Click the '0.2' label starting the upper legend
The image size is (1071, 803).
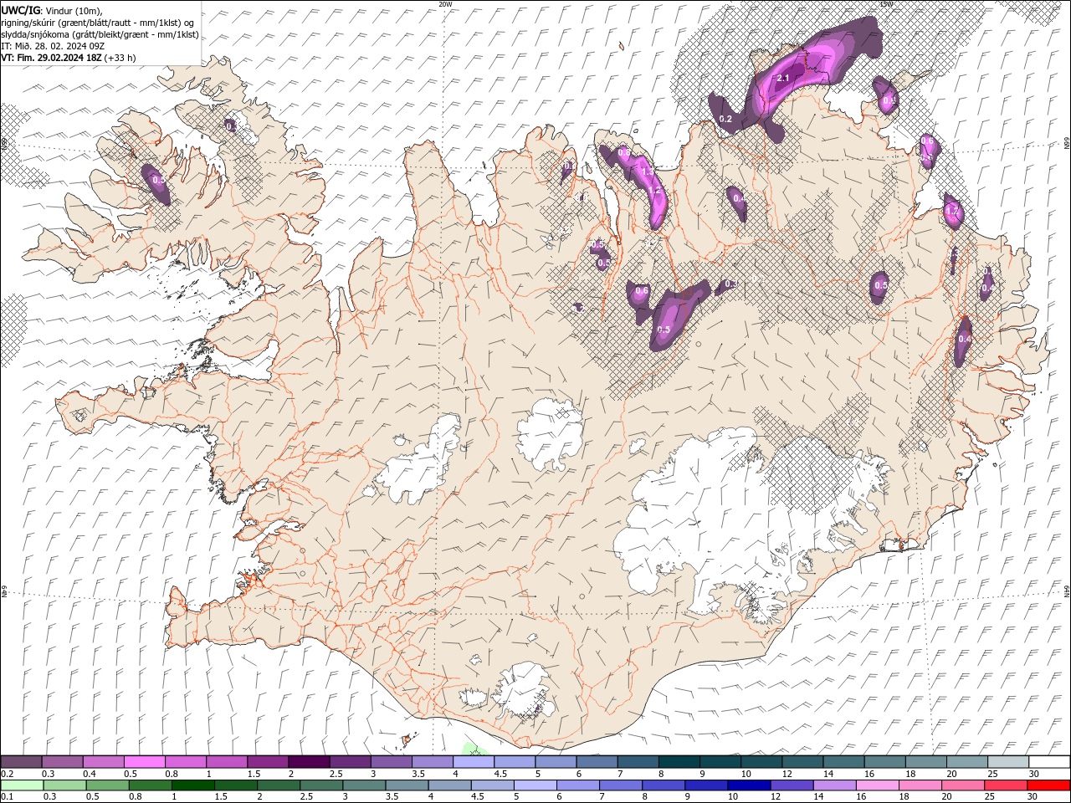point(6,774)
